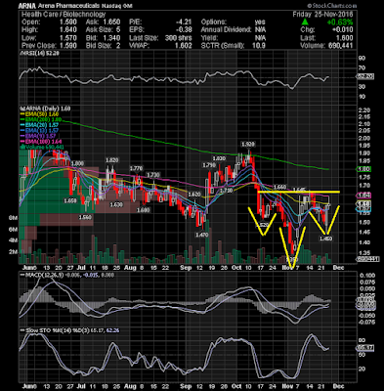Click the Aug label on the bottom date axis
This screenshot has width=384, height=391.
130,386
